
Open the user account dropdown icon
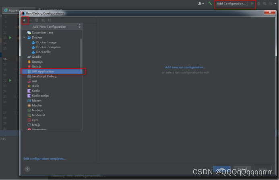click(201, 3)
